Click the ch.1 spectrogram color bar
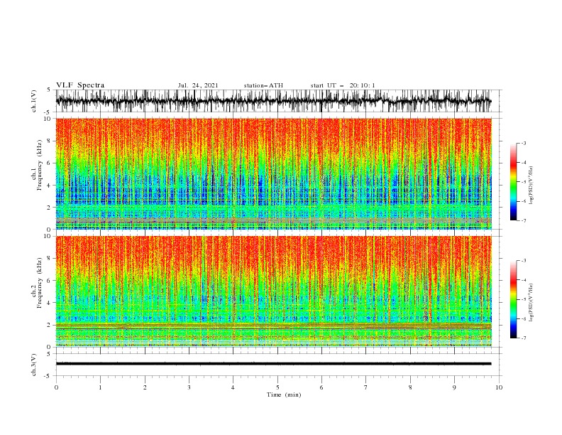This screenshot has width=562, height=435. click(x=513, y=182)
